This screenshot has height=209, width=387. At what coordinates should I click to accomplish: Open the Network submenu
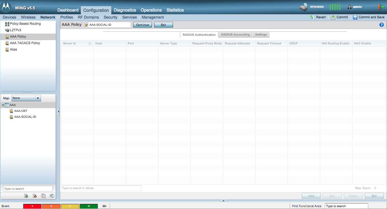[48, 17]
